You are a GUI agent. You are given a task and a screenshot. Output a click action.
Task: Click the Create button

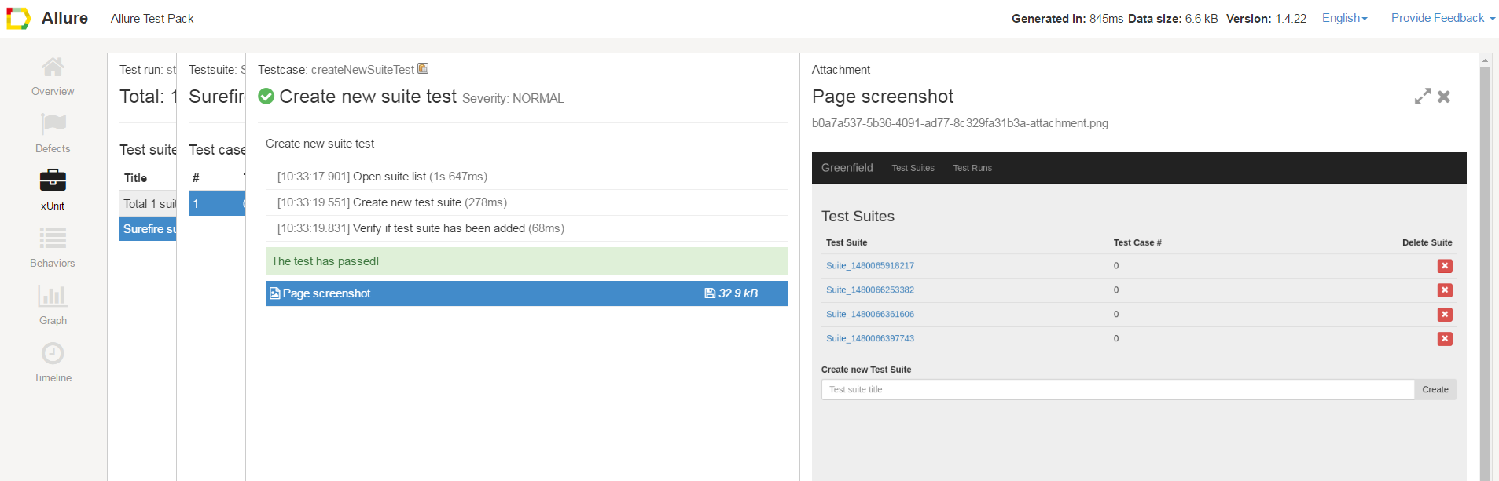[1435, 390]
